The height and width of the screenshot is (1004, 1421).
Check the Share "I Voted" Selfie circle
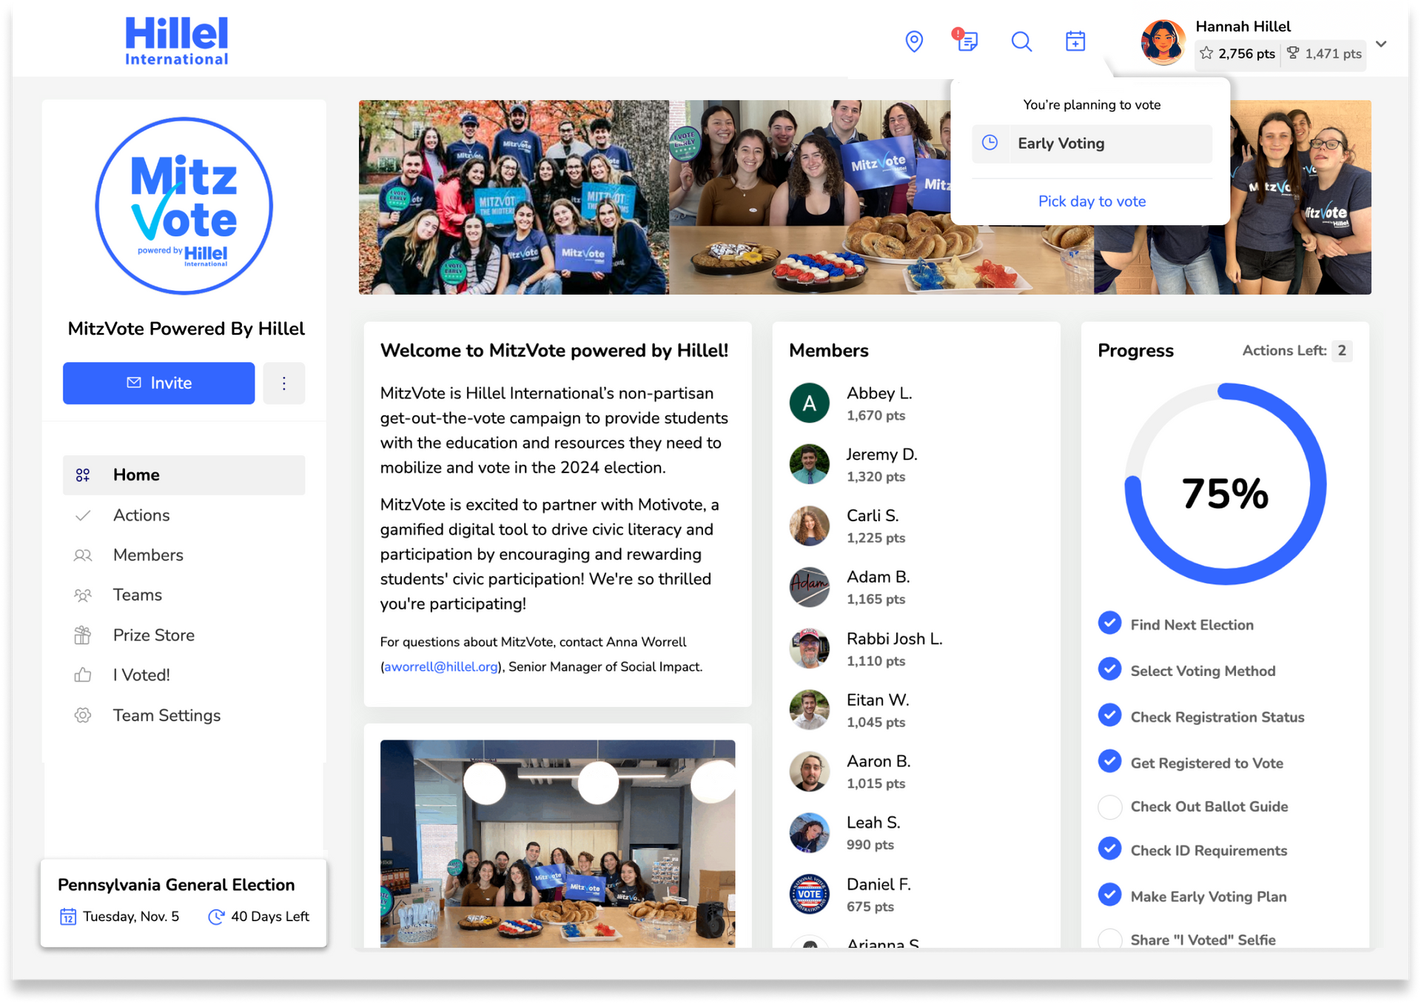[1109, 939]
